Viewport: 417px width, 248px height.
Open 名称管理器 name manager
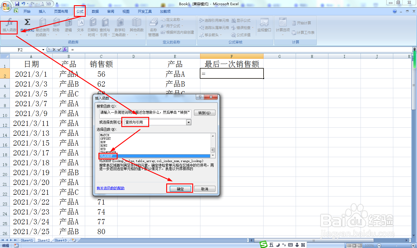coord(153,27)
